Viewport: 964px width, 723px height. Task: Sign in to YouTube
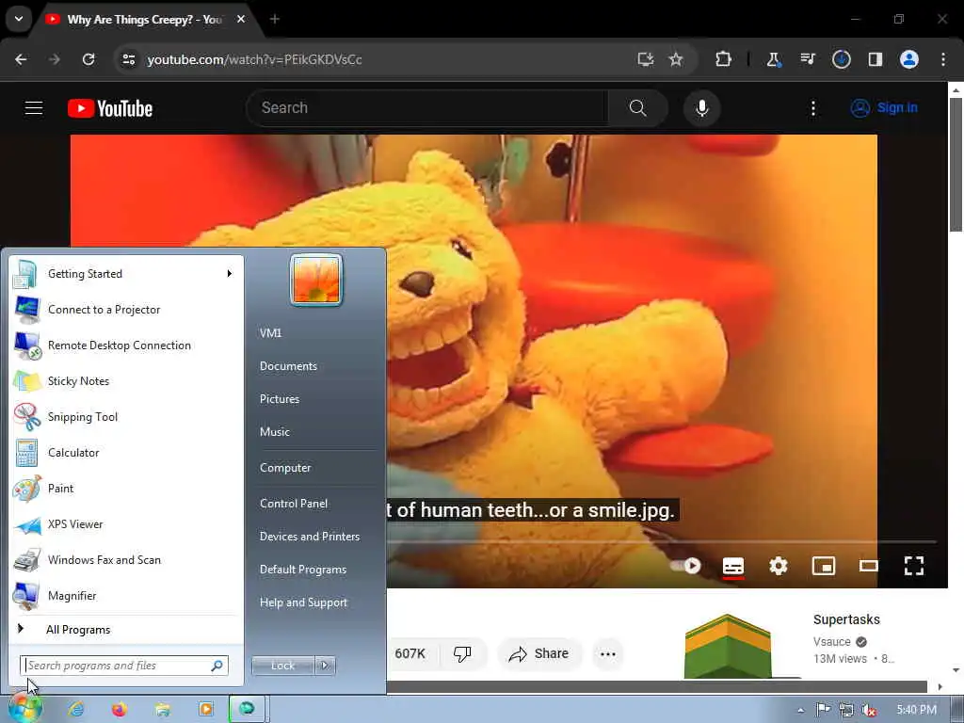coord(884,108)
